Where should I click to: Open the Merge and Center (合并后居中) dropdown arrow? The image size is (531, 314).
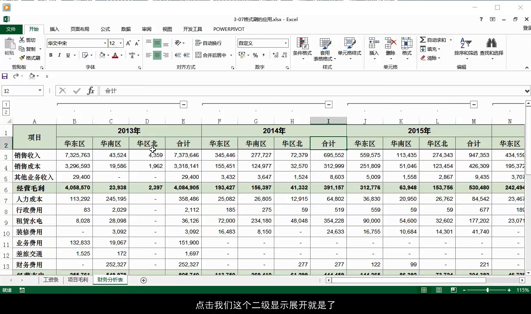click(231, 55)
